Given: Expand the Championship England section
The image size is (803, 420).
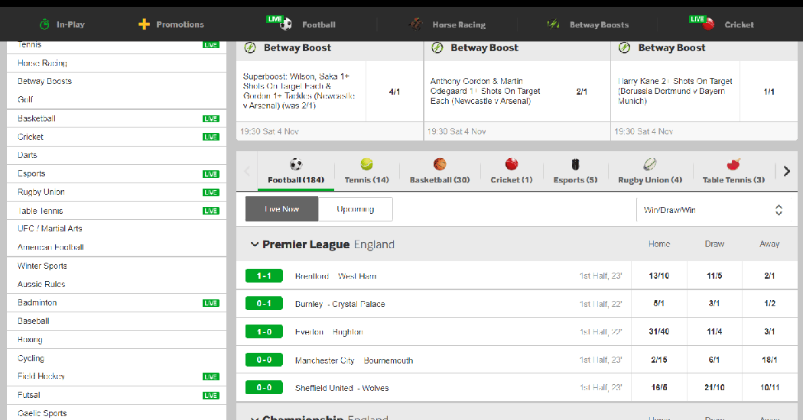Looking at the screenshot, I should (254, 418).
